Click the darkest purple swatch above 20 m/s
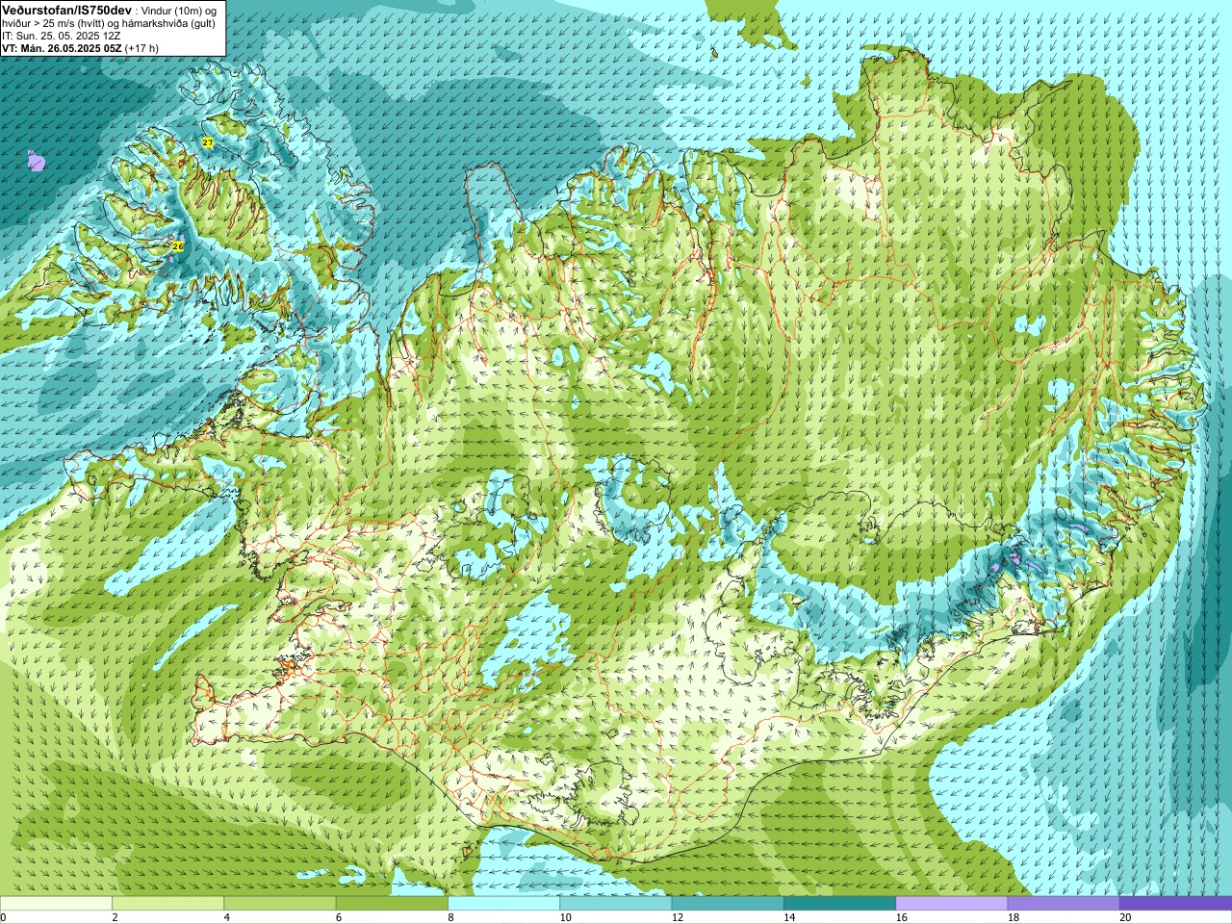 pyautogui.click(x=1175, y=904)
